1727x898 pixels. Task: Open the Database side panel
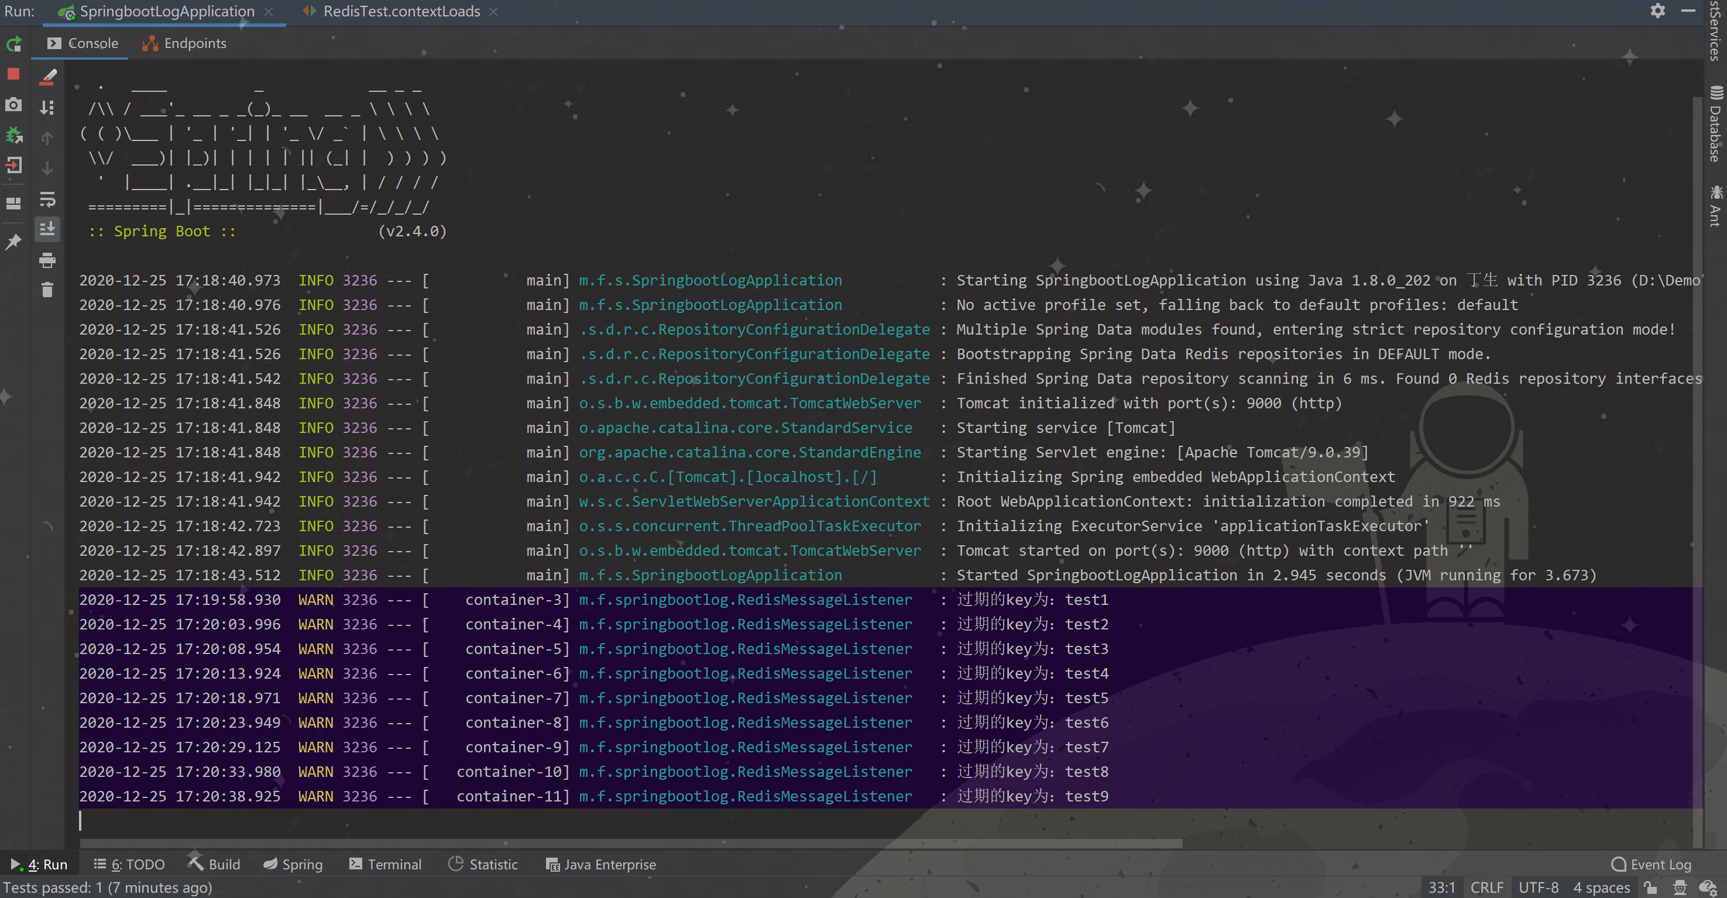pos(1716,125)
